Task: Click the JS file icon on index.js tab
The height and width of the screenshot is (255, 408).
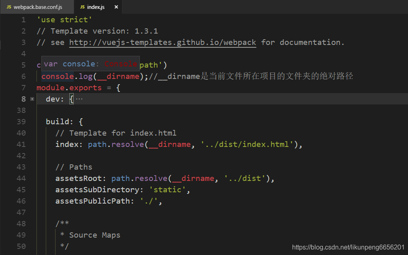Action: 82,7
